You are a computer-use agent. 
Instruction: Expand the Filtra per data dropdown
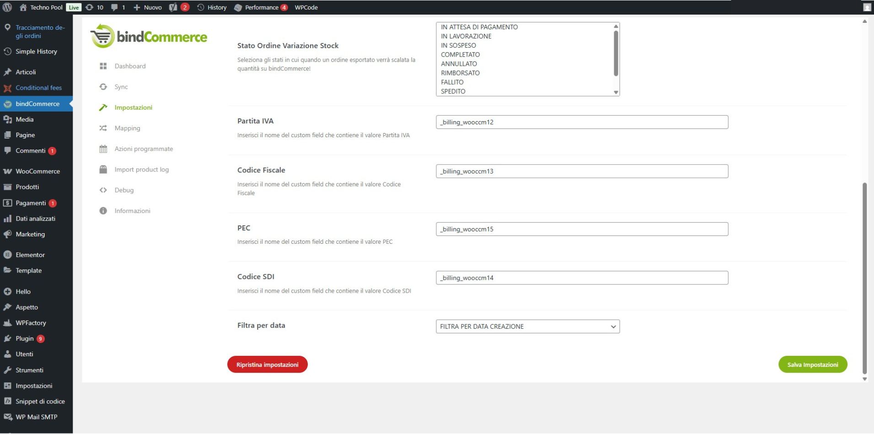527,327
